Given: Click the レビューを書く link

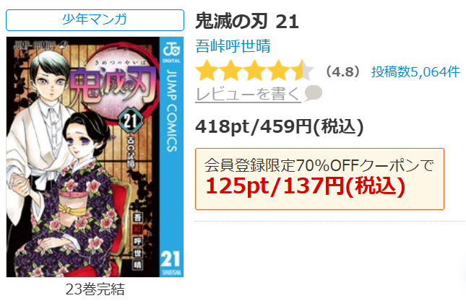Looking at the screenshot, I should [248, 94].
